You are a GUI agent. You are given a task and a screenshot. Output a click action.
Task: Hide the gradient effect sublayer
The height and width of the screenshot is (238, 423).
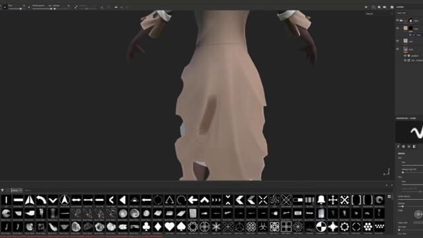(405, 56)
